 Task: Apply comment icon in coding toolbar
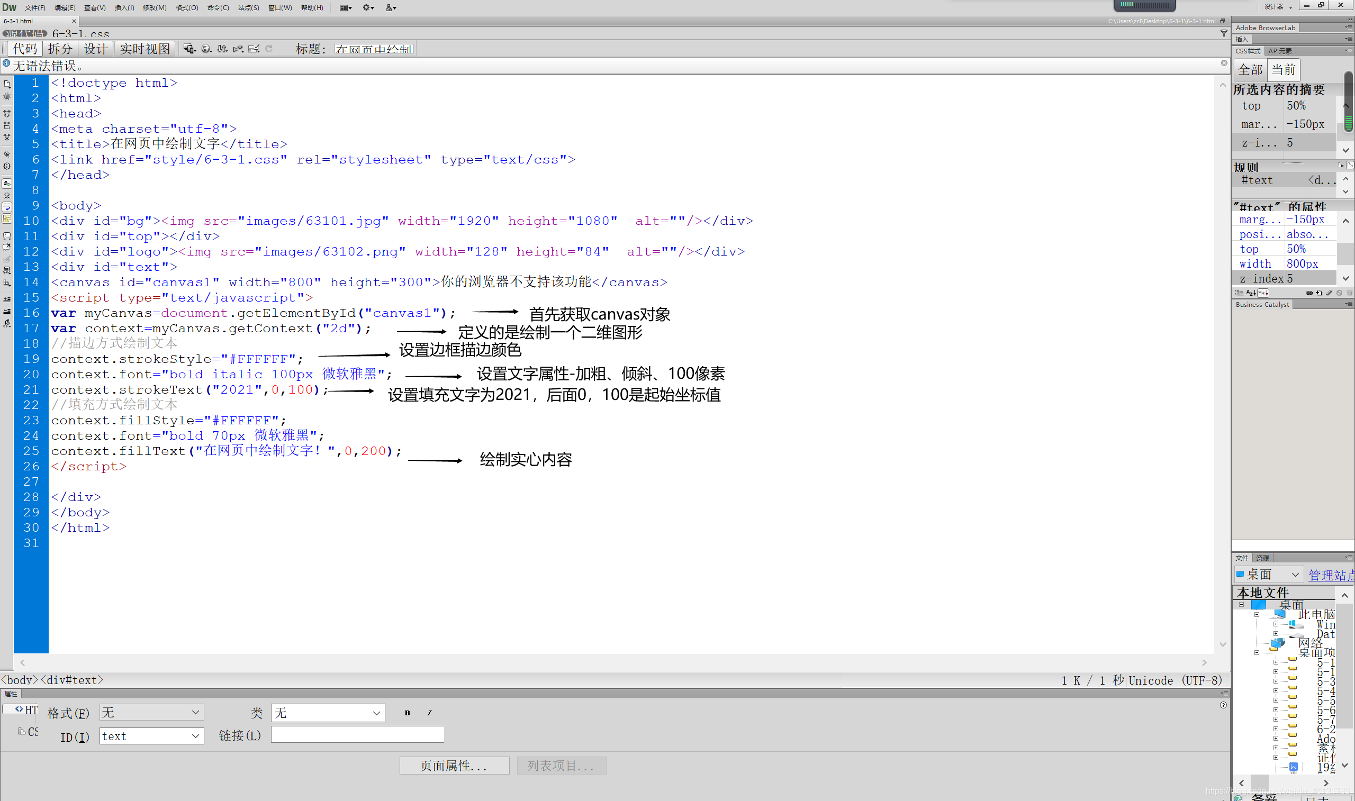tap(7, 236)
